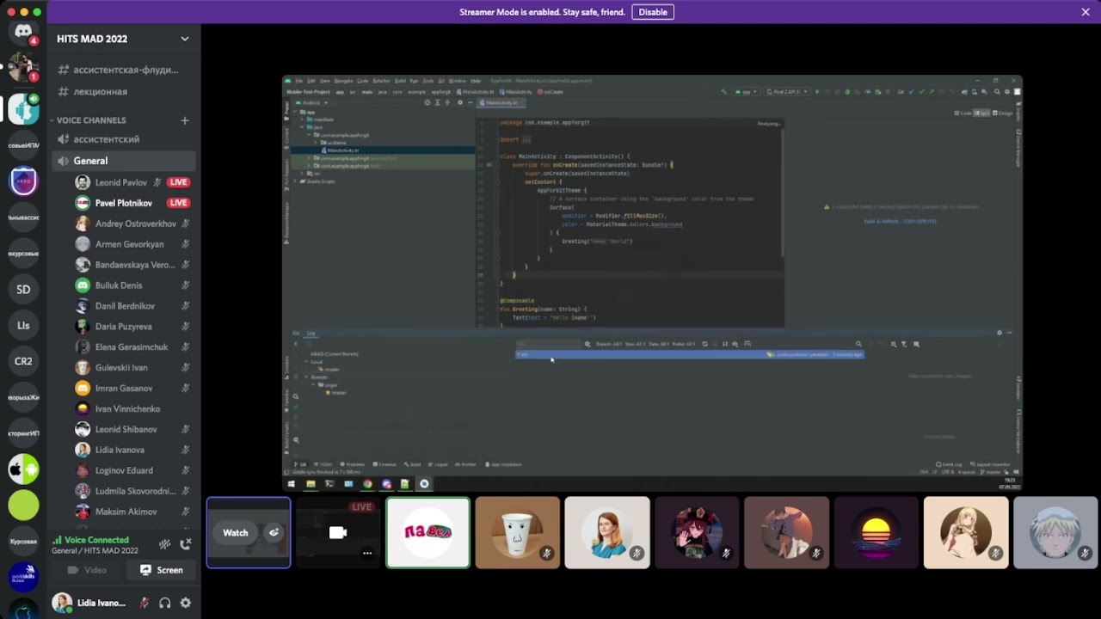
Task: Open the blue shield server icon
Action: [x=23, y=181]
